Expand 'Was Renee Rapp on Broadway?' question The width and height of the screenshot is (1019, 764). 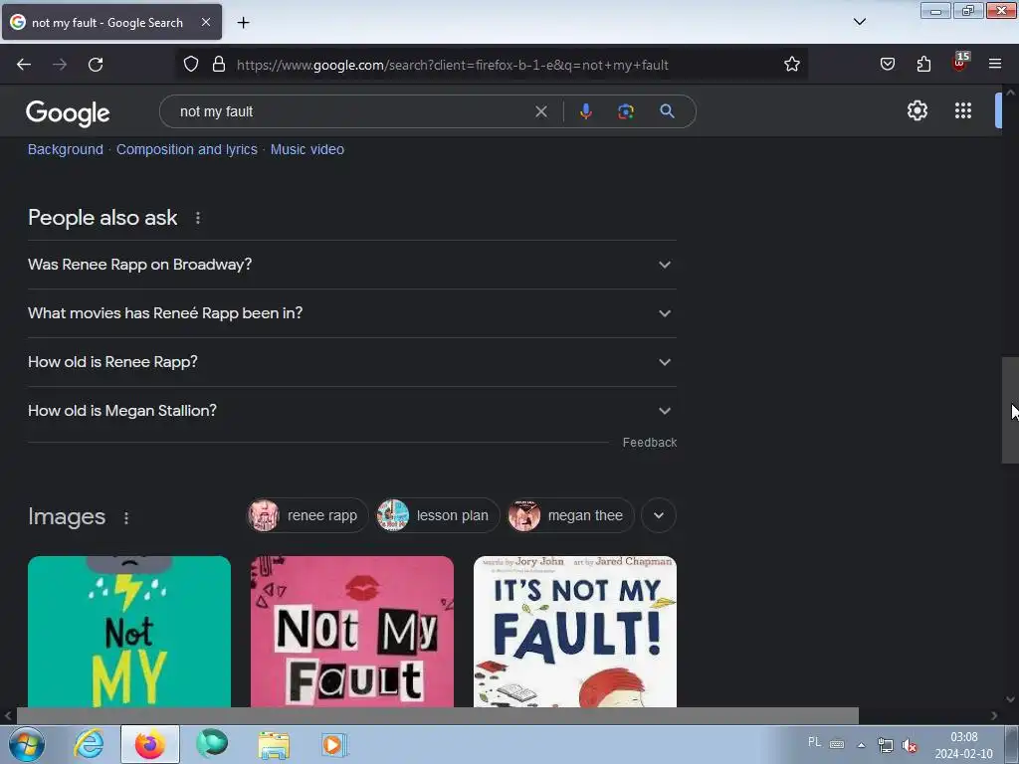click(x=351, y=265)
